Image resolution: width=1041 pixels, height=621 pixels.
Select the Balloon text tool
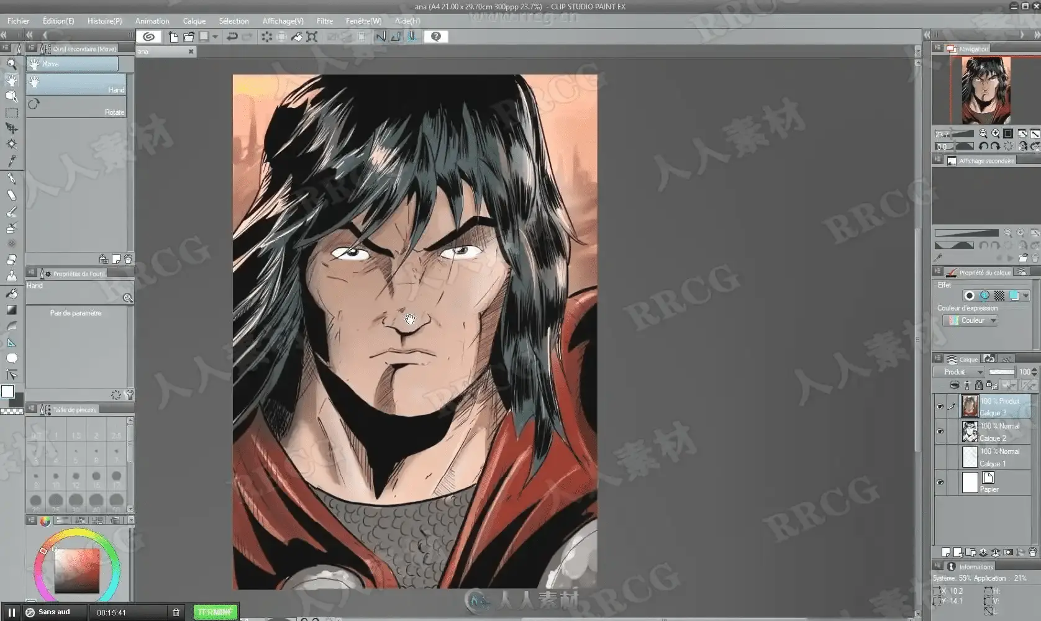11,358
